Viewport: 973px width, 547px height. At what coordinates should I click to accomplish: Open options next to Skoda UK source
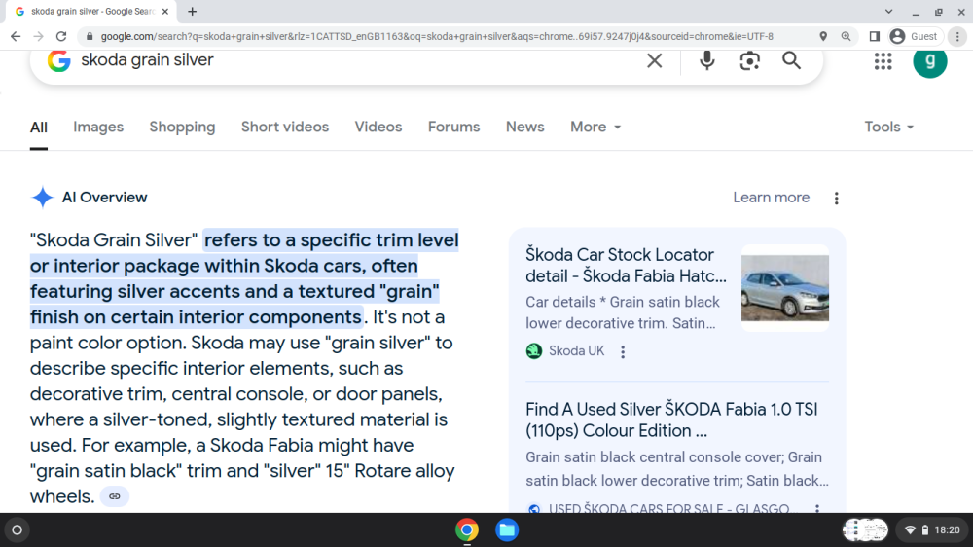tap(623, 352)
